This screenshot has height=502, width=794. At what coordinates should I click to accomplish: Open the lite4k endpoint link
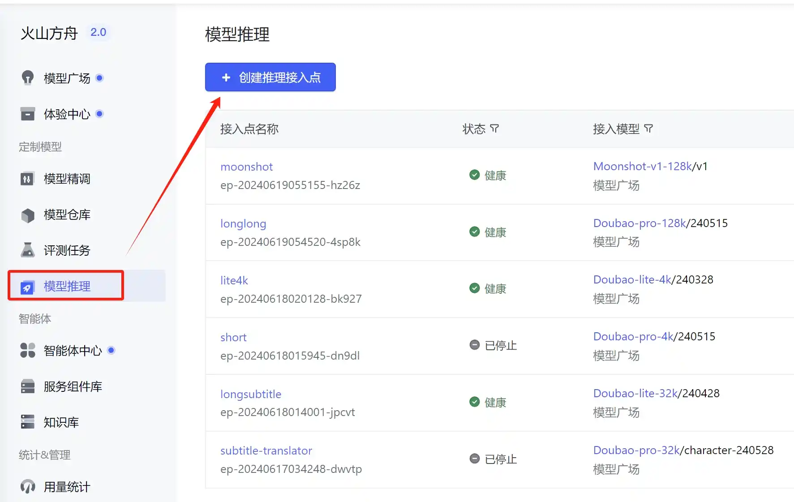click(x=234, y=280)
